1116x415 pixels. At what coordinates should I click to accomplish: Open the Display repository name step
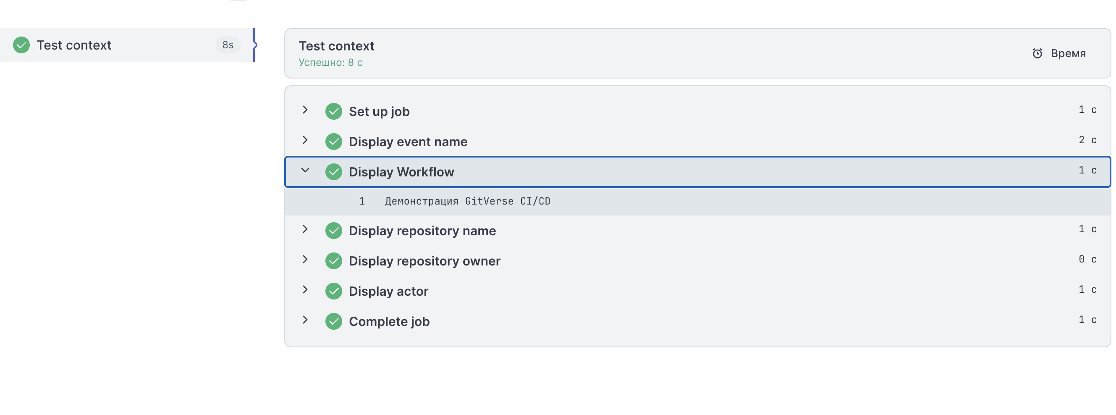[x=697, y=231]
